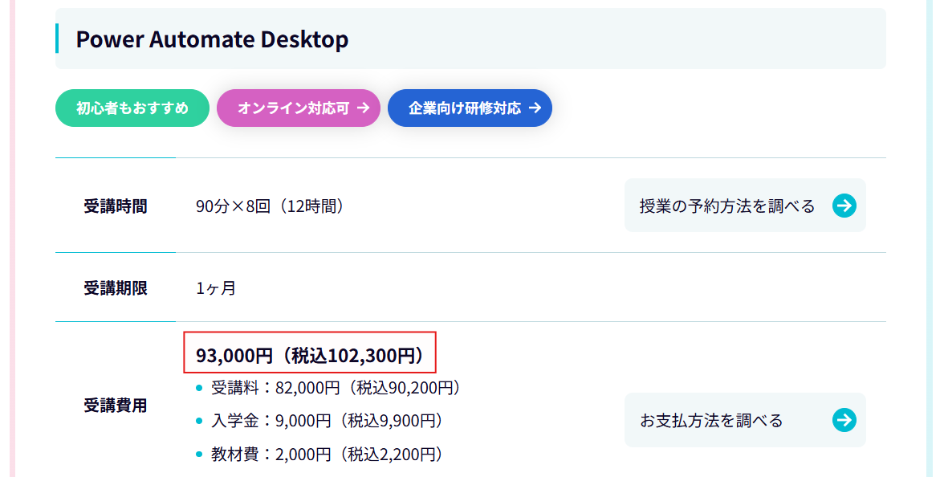Click the 受講時間 row label
The height and width of the screenshot is (477, 940).
[x=116, y=206]
